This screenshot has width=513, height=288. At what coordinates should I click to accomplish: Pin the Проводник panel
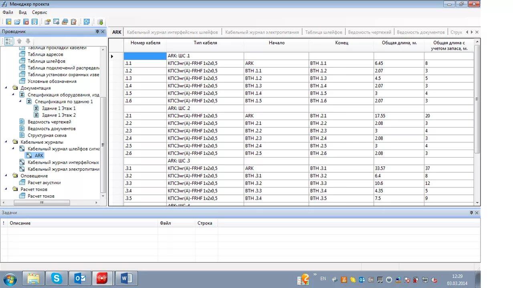click(x=97, y=32)
